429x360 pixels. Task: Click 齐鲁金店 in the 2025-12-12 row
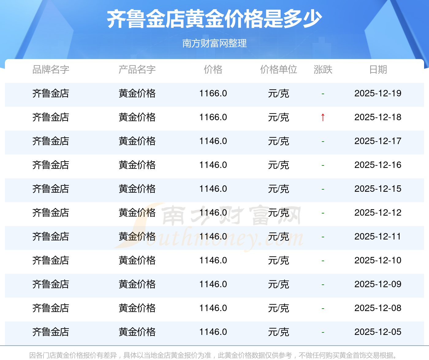point(51,213)
